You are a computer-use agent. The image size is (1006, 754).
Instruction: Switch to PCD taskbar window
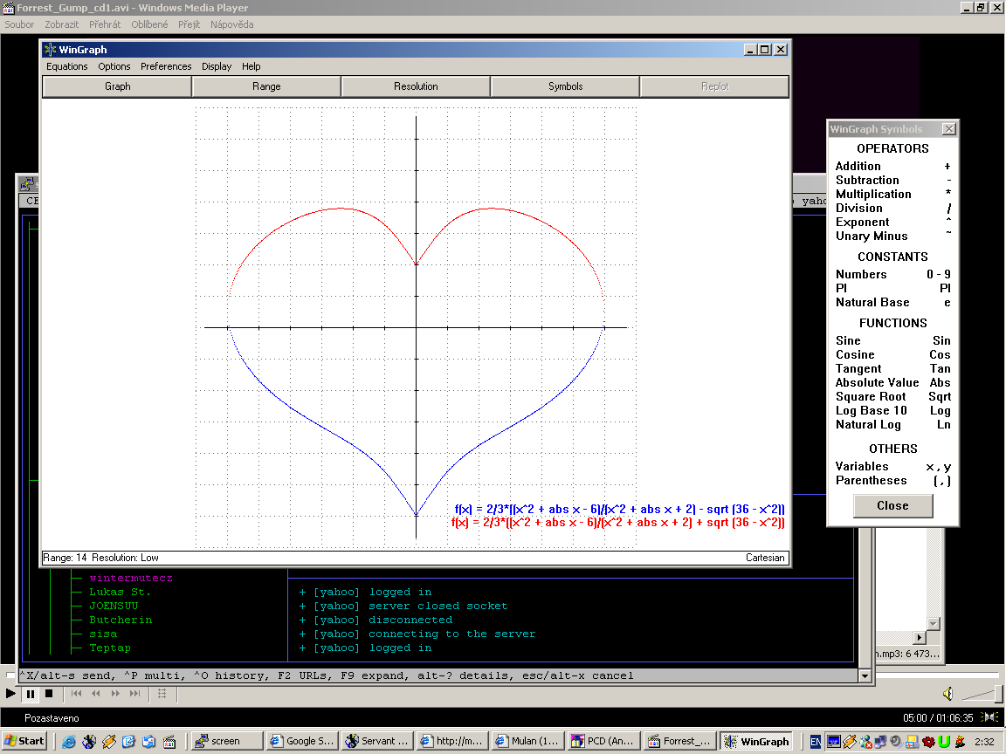(603, 741)
